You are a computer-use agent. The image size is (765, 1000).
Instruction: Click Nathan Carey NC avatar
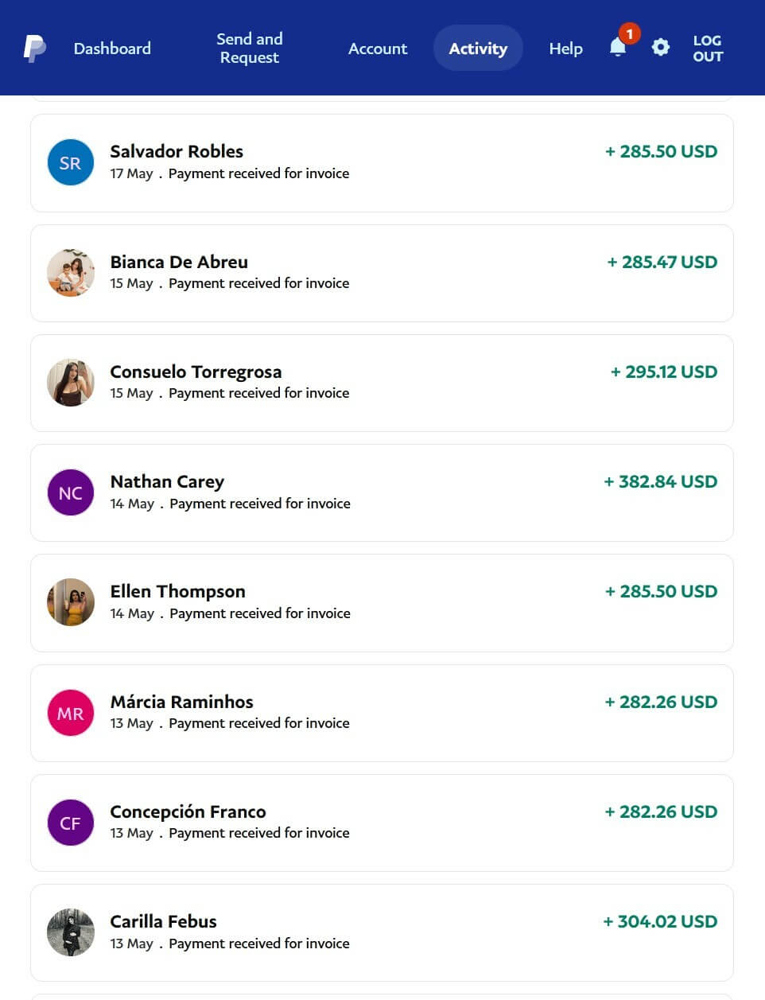71,492
